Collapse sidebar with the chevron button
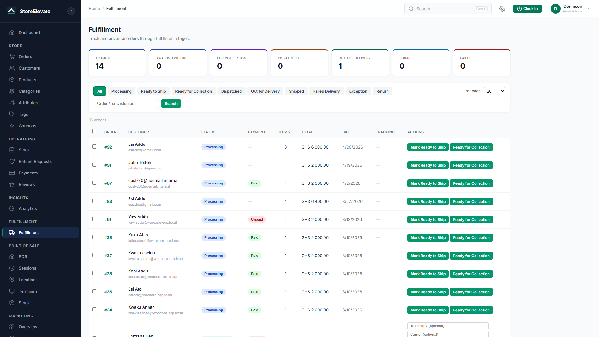The image size is (599, 337). coord(71,11)
